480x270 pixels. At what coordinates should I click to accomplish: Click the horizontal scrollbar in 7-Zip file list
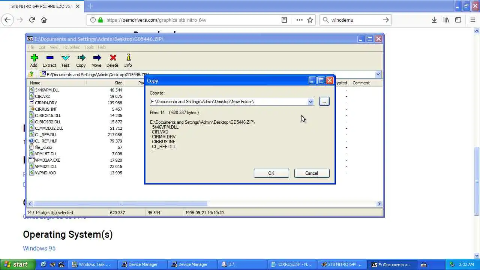click(x=121, y=204)
